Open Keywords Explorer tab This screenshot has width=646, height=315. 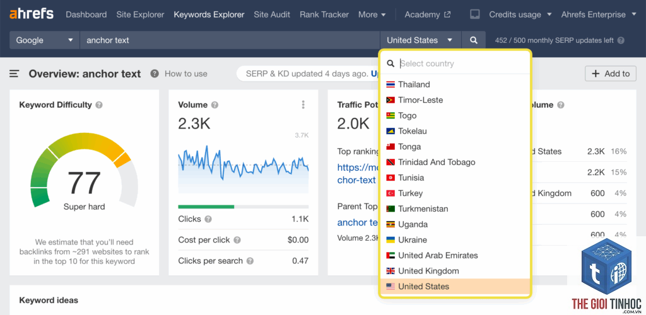pyautogui.click(x=209, y=14)
